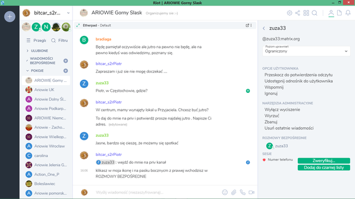Collapse the WIADOMOŚCI BEZPOŚREDNIE section

tap(27, 61)
